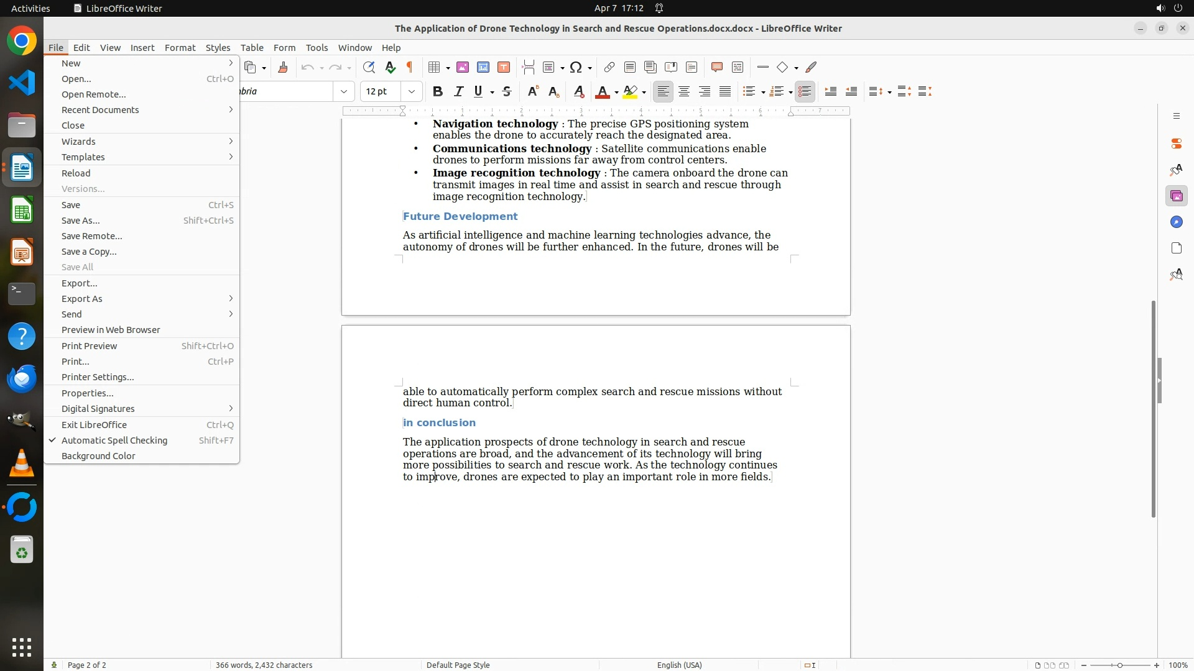Click the Insert Comment icon
Image resolution: width=1194 pixels, height=671 pixels.
coord(716,67)
